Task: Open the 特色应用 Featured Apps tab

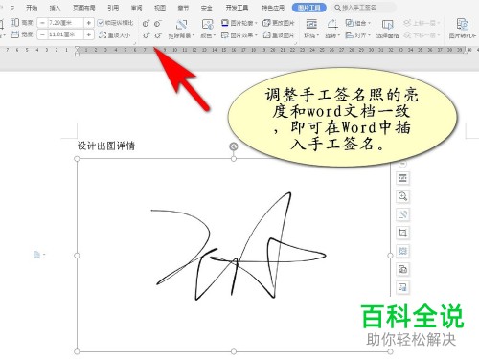Action: (x=273, y=8)
